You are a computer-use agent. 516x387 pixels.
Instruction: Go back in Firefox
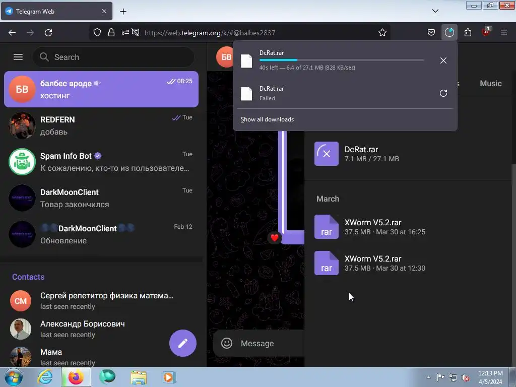click(12, 33)
